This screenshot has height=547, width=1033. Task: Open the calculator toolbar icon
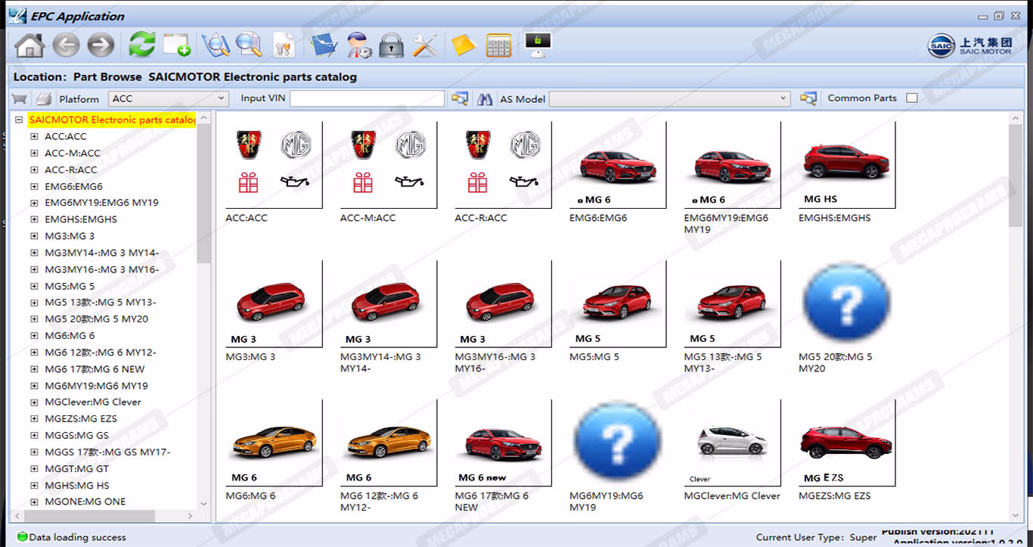pyautogui.click(x=499, y=45)
